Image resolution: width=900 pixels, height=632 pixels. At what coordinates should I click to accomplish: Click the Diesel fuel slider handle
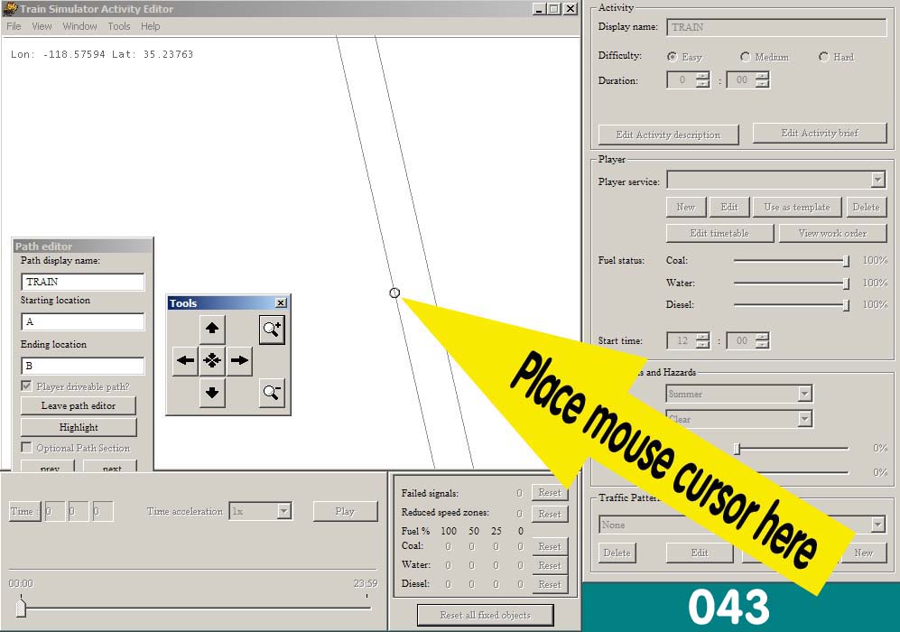tap(846, 305)
